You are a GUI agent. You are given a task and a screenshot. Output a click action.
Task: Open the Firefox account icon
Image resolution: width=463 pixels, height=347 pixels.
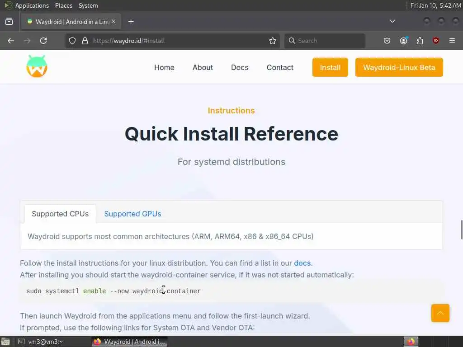click(x=404, y=41)
